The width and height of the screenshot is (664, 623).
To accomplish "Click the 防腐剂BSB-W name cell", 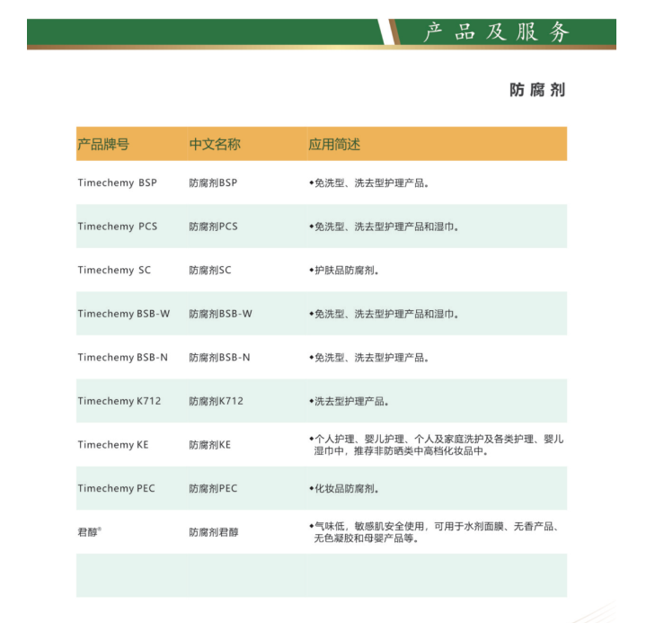I will (221, 314).
